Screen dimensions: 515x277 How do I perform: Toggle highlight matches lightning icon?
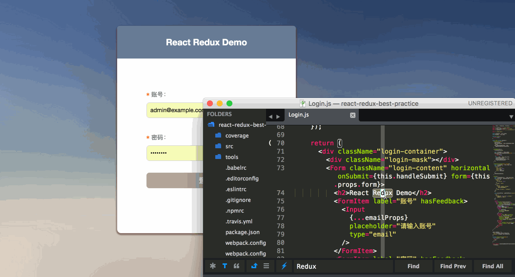[x=284, y=266]
